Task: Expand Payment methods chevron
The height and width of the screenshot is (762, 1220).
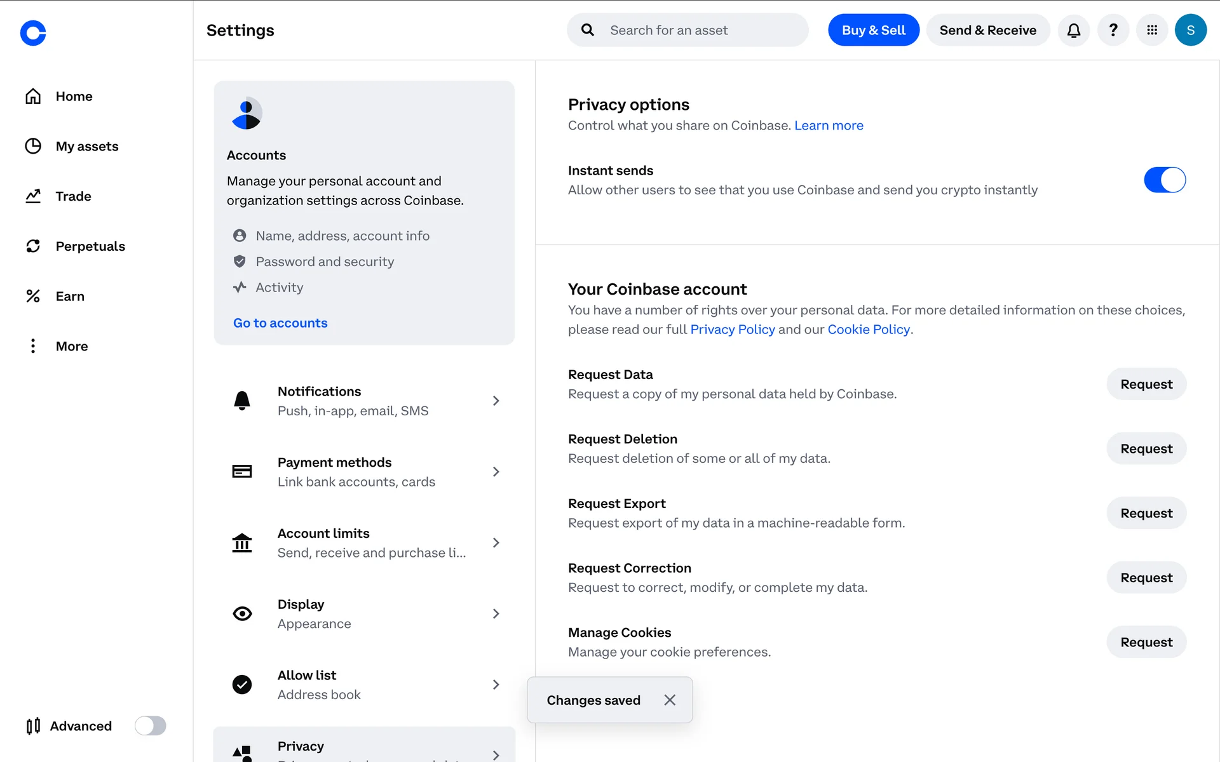Action: coord(496,472)
